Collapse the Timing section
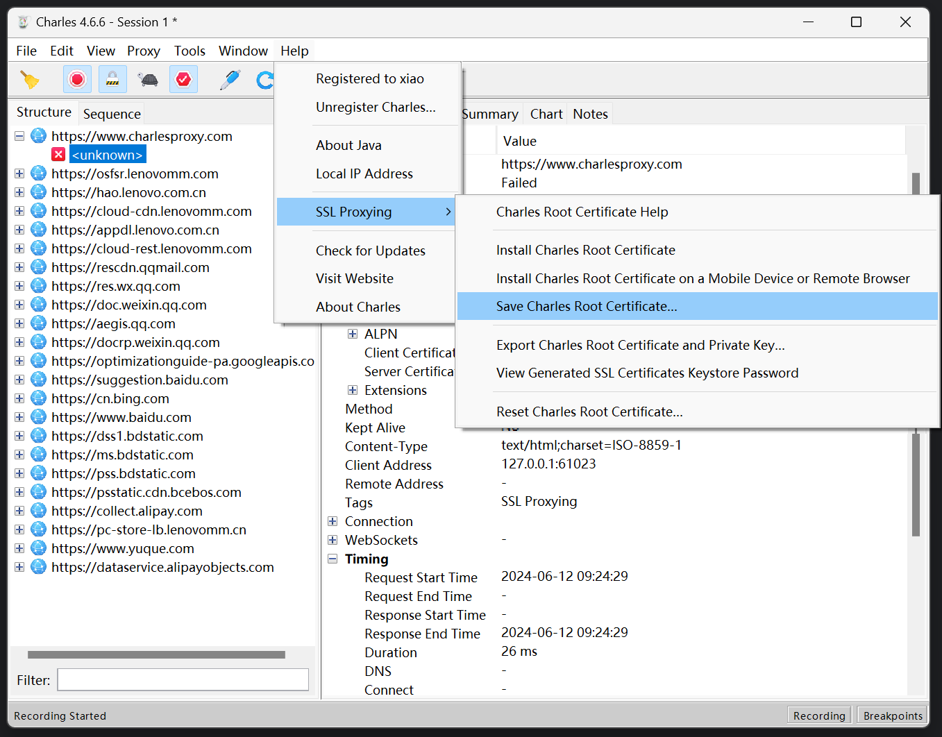This screenshot has height=737, width=942. (x=333, y=559)
